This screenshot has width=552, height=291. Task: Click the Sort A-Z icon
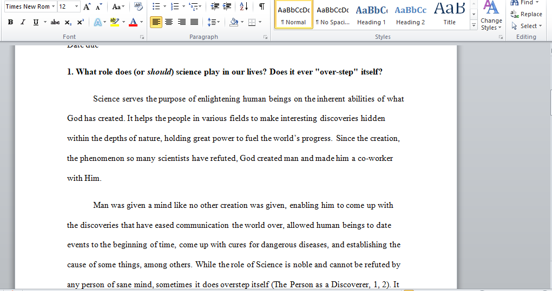(244, 6)
